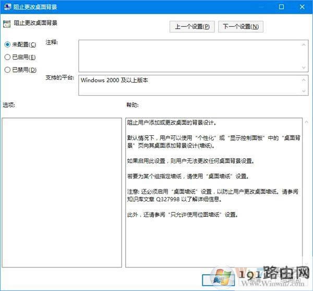Minimize the policy dialog window
The image size is (313, 291).
[260, 7]
